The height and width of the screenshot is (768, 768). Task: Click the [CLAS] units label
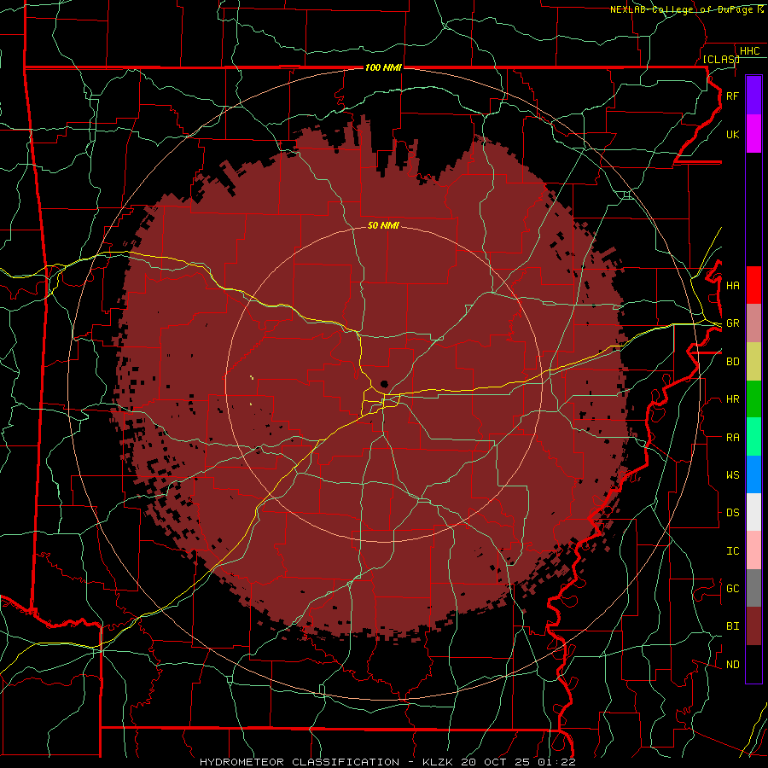coord(721,60)
